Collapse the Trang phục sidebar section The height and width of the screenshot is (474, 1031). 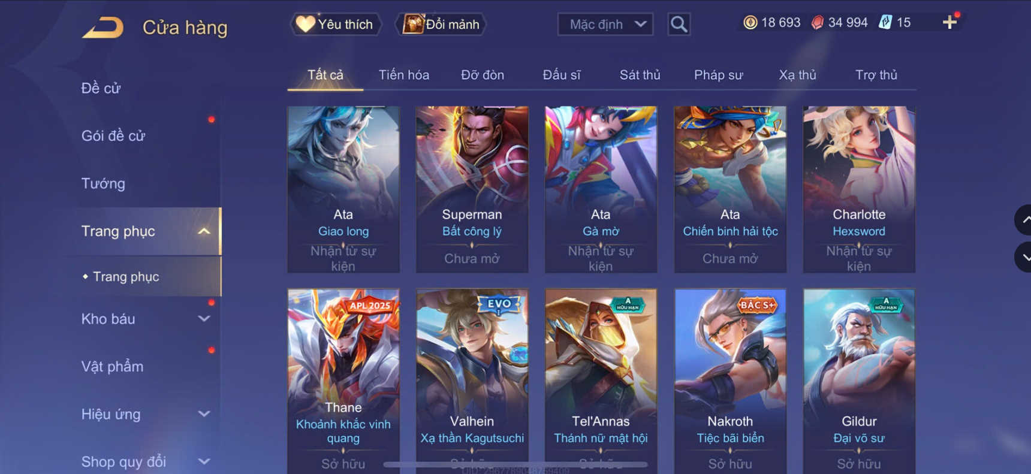coord(204,231)
